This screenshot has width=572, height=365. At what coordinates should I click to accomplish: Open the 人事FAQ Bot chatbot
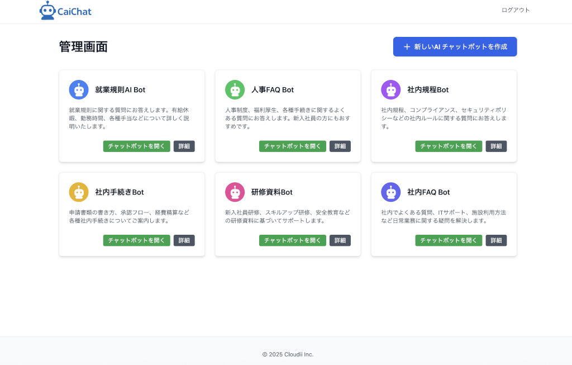point(292,146)
